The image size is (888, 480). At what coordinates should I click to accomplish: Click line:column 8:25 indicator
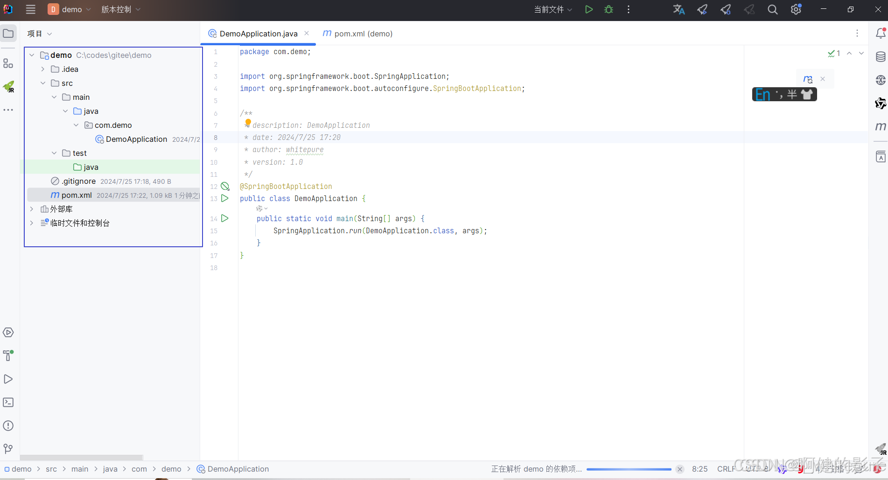(699, 469)
